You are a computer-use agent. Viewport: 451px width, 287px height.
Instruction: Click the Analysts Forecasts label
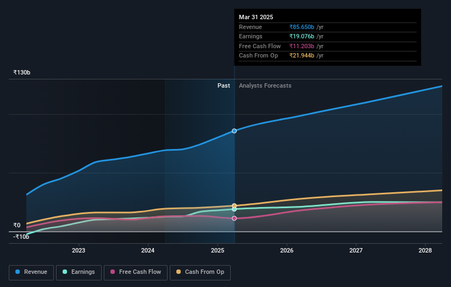coord(265,86)
